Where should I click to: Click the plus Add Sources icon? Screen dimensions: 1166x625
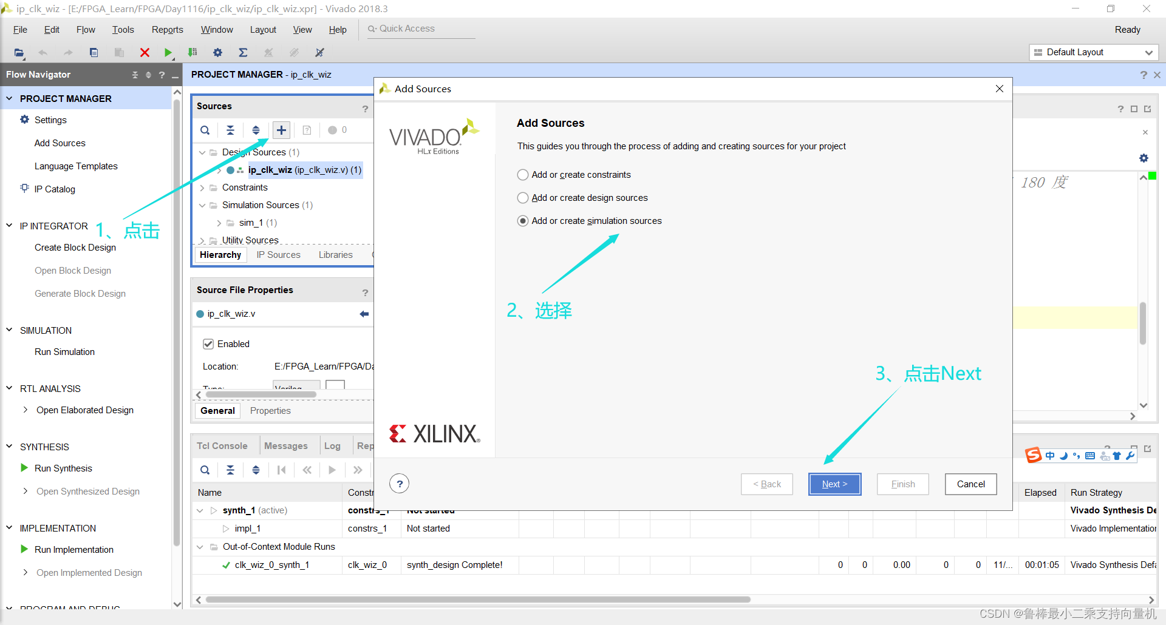coord(281,130)
